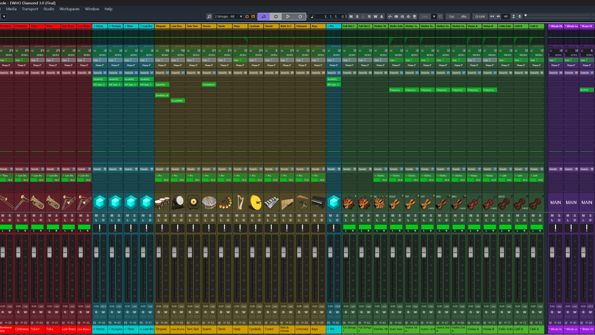Solo the Cimbasso channel
Viewport: 595px width, 335px height.
point(25,216)
